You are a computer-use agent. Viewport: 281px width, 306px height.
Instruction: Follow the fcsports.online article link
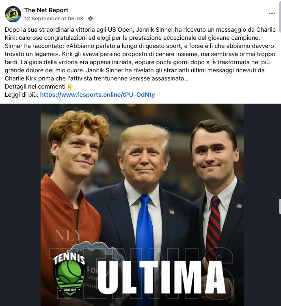(97, 95)
